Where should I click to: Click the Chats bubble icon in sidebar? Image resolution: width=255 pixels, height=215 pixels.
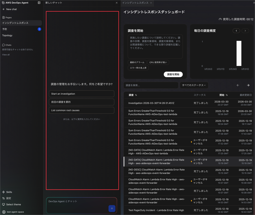point(3,45)
